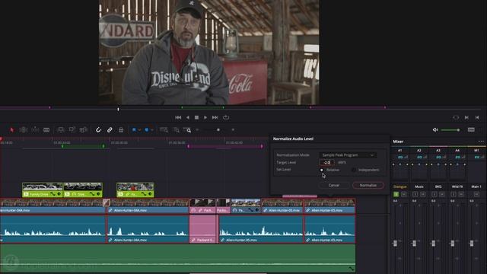Click the Dialogue channel fader handle
This screenshot has width=487, height=274.
[395, 244]
